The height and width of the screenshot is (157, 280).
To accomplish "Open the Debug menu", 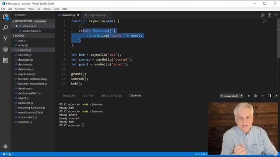I will [x=46, y=9].
